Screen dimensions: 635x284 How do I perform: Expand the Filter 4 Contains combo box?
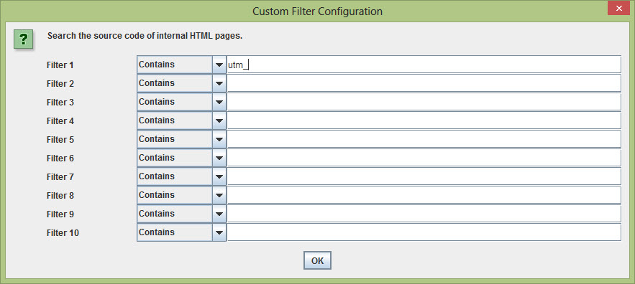tap(181, 120)
